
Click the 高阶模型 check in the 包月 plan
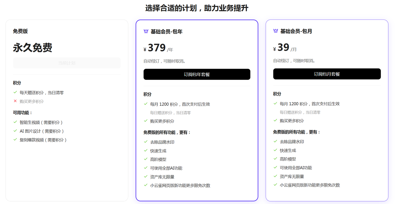(275, 158)
